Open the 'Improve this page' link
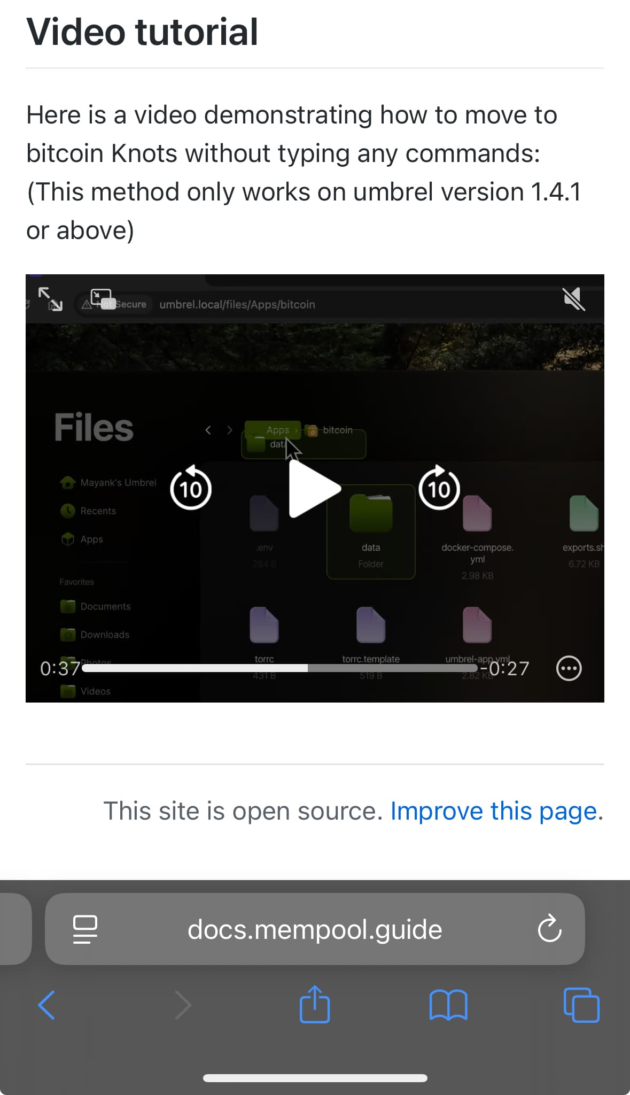This screenshot has width=630, height=1095. 494,811
